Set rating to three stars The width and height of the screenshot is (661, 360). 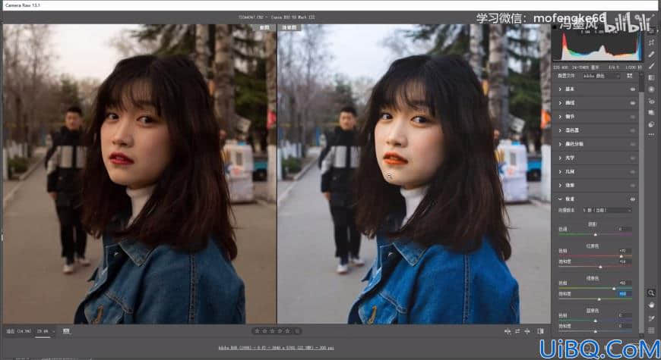point(272,331)
